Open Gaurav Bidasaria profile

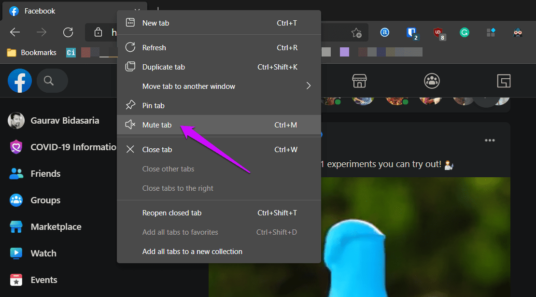coord(54,121)
